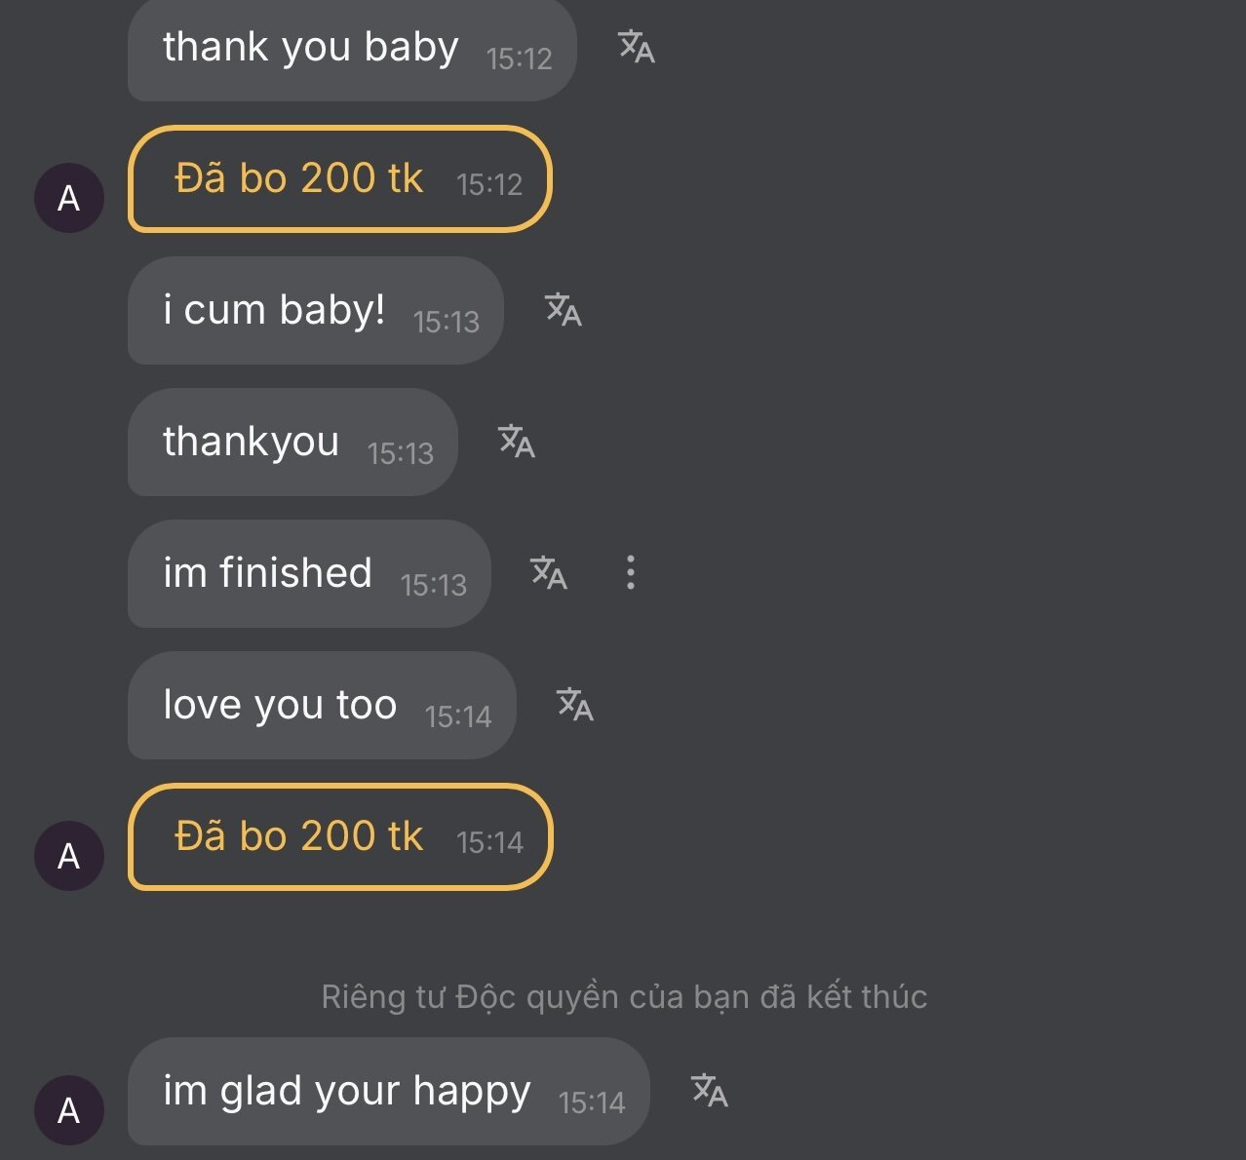Translate the "love you too" message

(x=575, y=704)
